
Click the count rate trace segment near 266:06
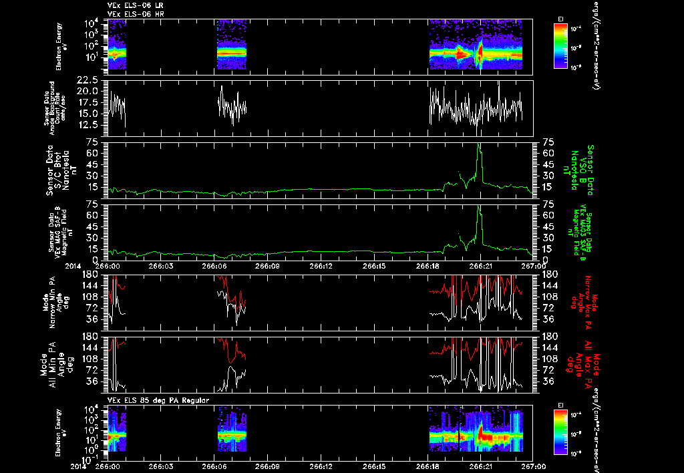(232, 106)
